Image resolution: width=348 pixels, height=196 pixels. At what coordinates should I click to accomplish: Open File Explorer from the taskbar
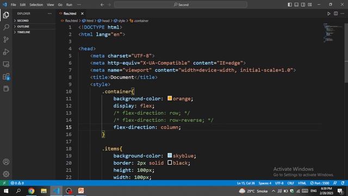coord(43,191)
